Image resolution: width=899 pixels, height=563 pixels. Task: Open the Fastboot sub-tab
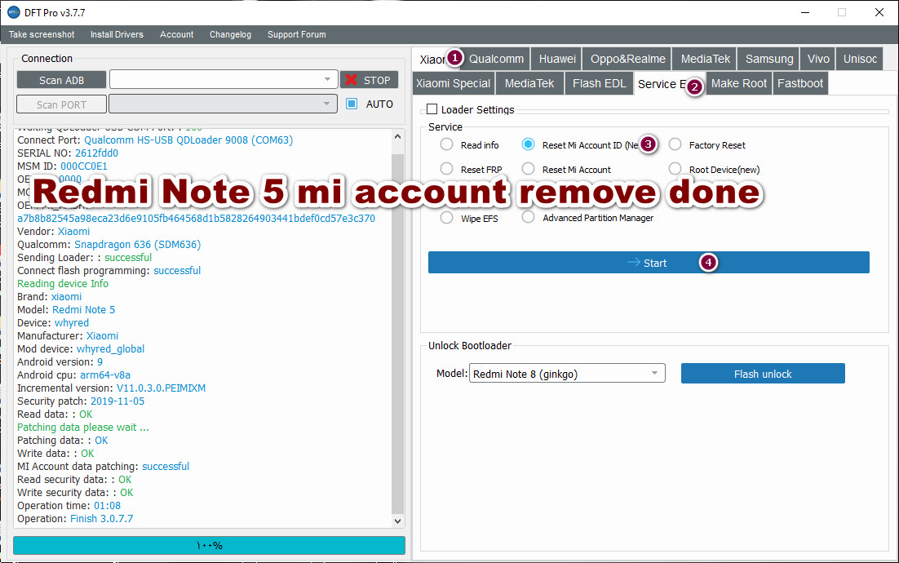(800, 84)
